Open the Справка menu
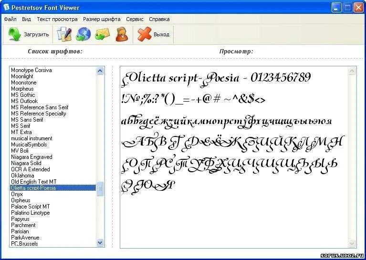 click(159, 19)
